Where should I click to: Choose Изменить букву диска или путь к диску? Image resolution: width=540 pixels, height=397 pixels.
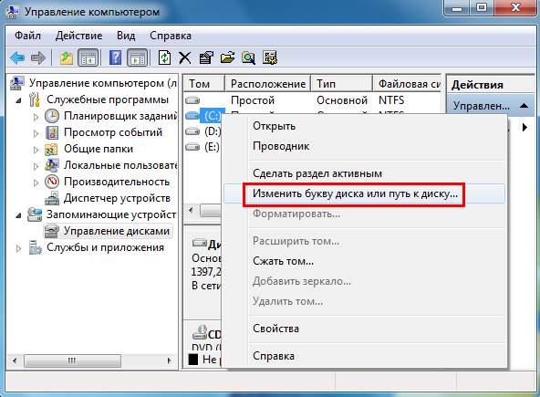tap(364, 193)
